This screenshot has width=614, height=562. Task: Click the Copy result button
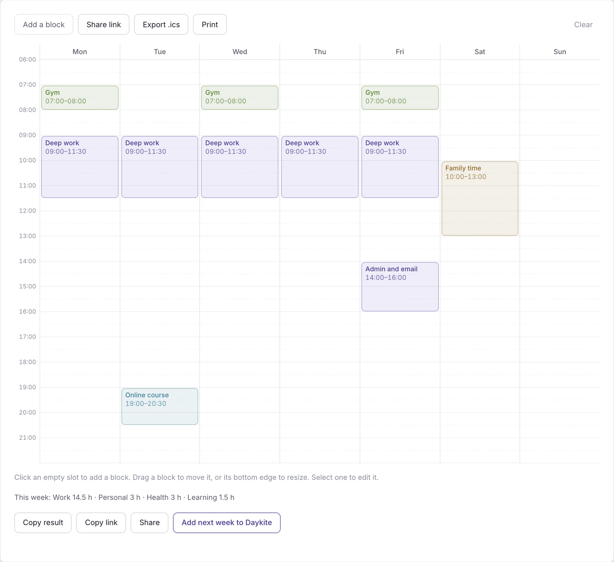pyautogui.click(x=43, y=523)
